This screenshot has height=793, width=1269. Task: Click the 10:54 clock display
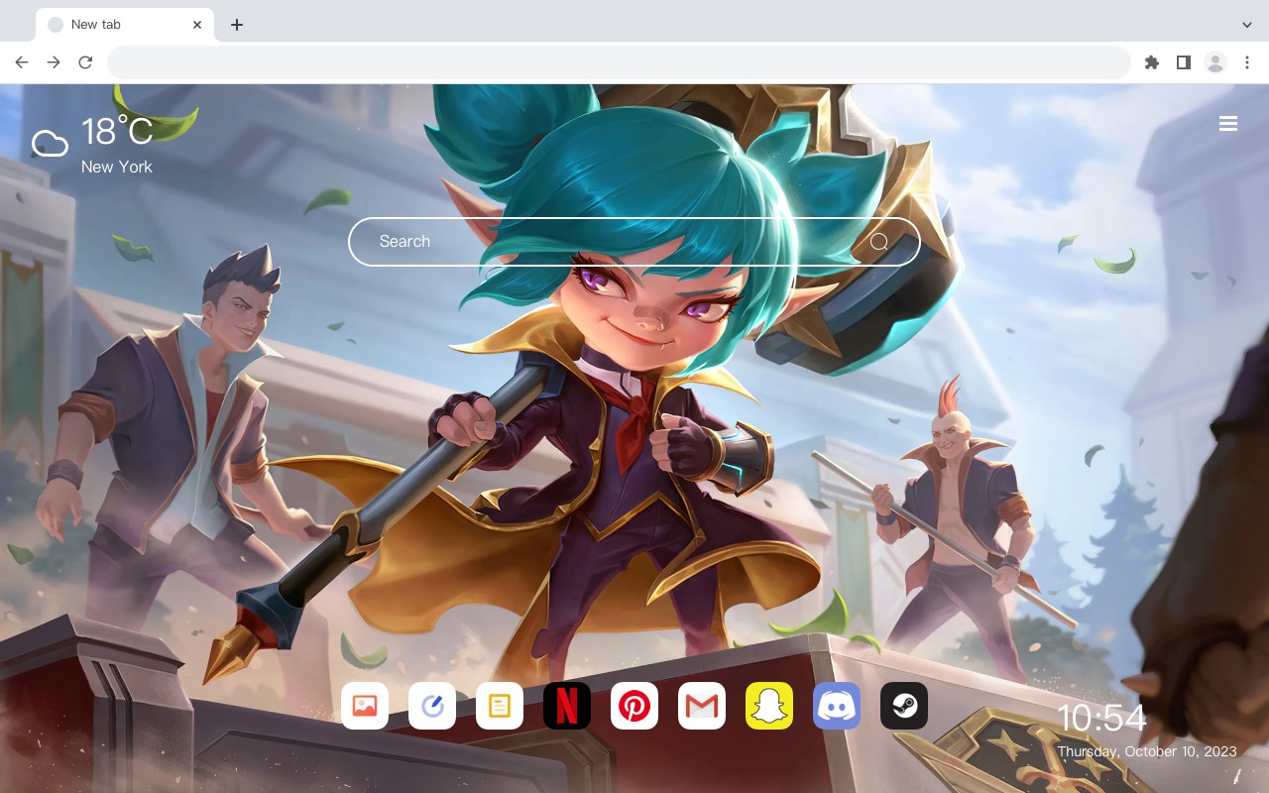click(1101, 718)
